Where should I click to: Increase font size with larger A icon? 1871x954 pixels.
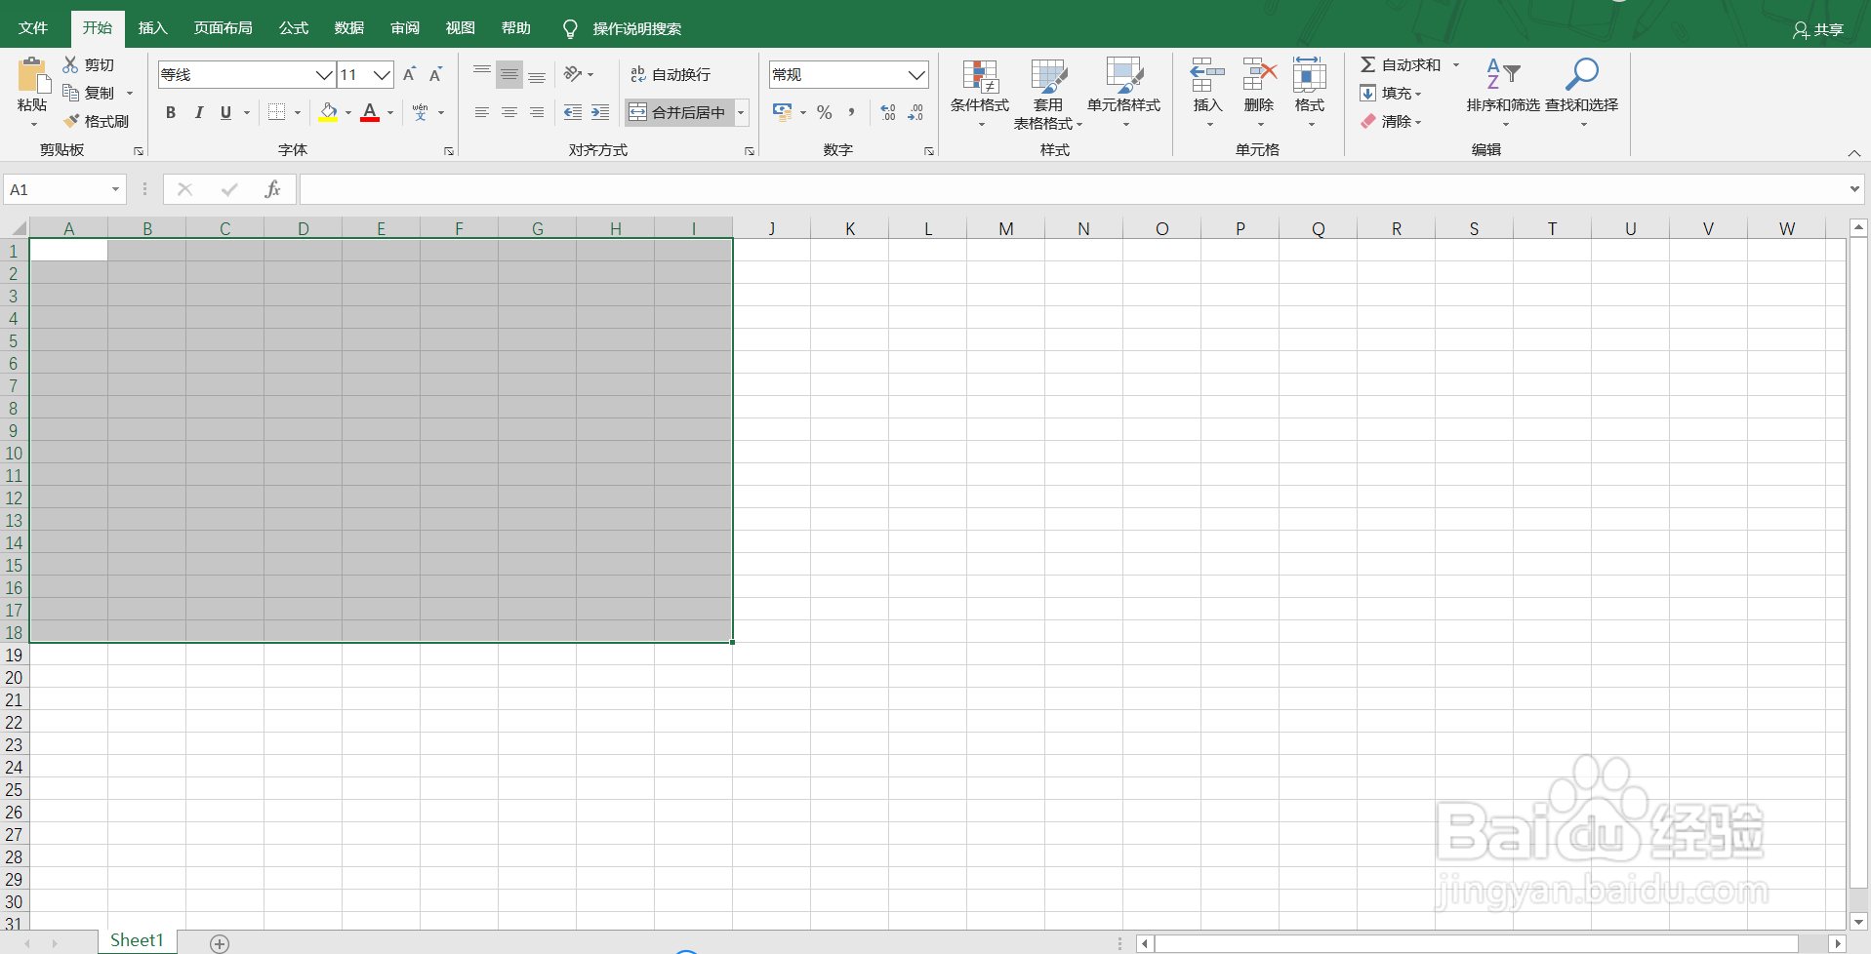pos(410,74)
